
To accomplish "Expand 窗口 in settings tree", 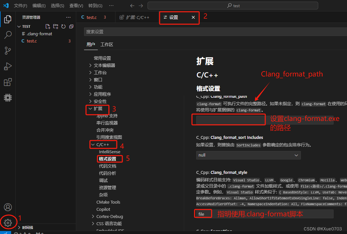I will point(90,80).
